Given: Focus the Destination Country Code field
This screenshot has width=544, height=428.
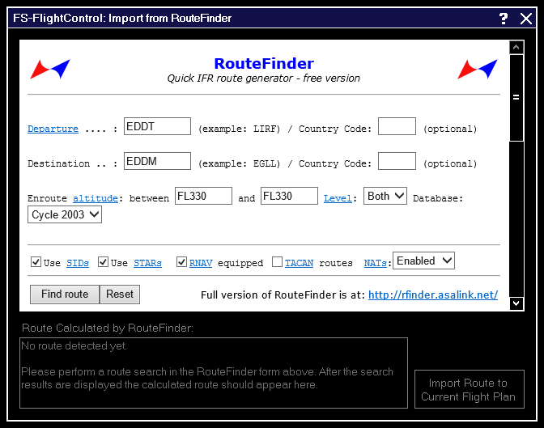Looking at the screenshot, I should click(397, 161).
